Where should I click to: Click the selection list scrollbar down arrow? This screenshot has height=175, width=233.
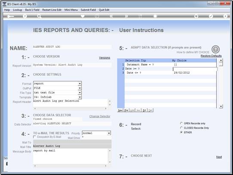click(x=221, y=106)
